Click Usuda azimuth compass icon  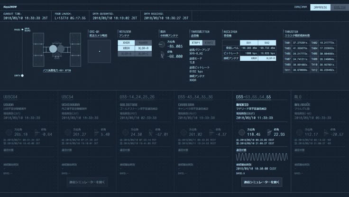pyautogui.click(x=9, y=132)
